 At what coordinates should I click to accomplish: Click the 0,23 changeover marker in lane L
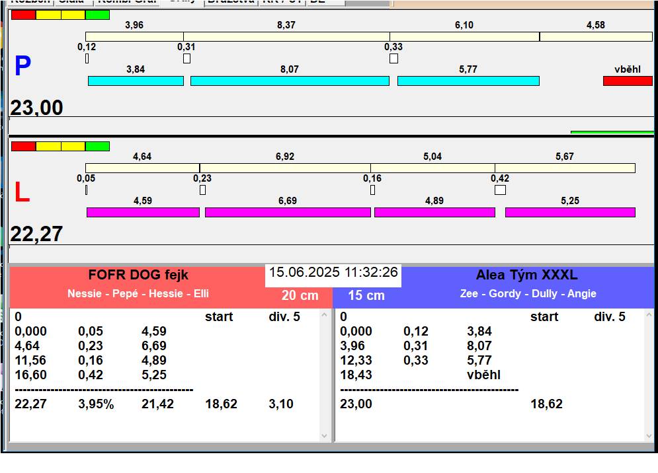[x=202, y=190]
